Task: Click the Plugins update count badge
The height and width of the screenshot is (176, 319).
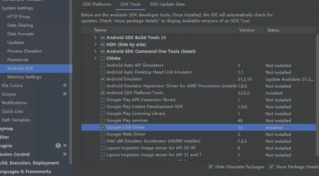Action: 58,146
